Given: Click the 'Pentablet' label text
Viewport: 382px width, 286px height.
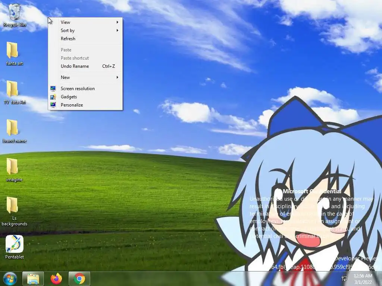Looking at the screenshot, I should point(15,257).
